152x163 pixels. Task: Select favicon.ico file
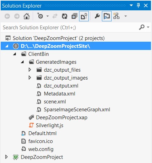coord(40,141)
